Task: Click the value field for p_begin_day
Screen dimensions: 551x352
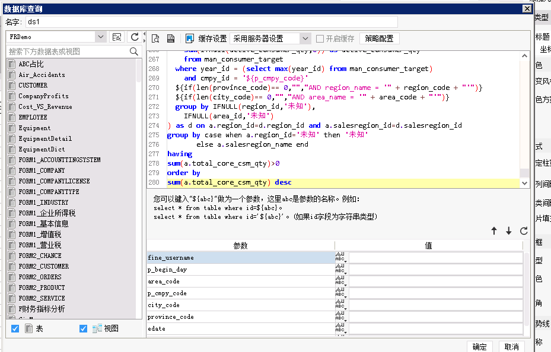Action: pyautogui.click(x=436, y=269)
